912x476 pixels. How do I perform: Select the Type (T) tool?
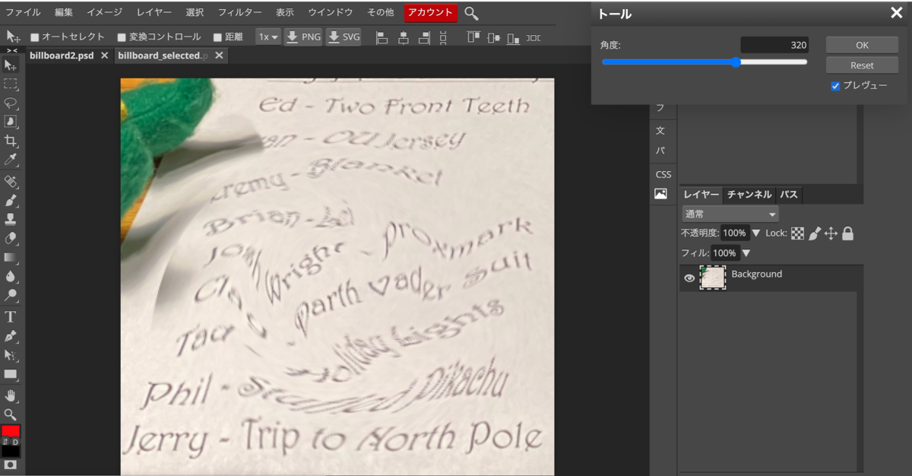pyautogui.click(x=11, y=317)
